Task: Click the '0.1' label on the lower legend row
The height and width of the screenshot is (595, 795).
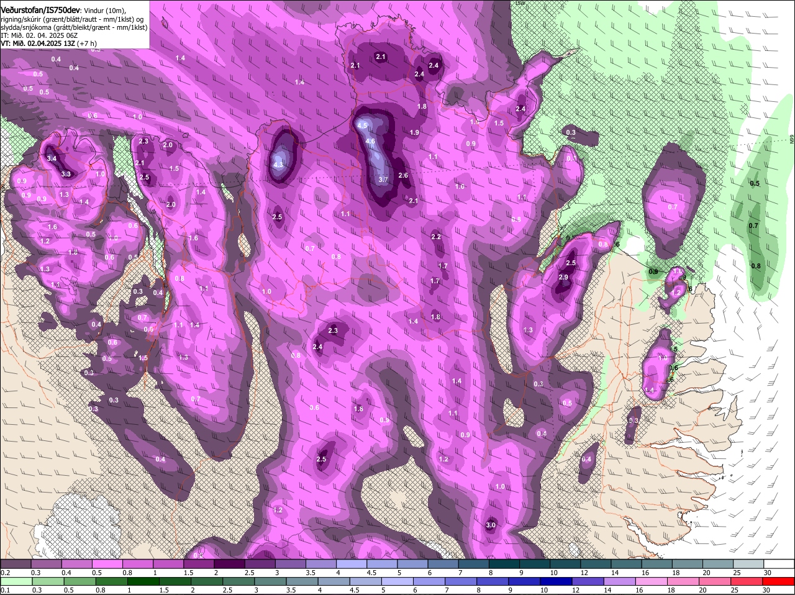Action: (6, 591)
